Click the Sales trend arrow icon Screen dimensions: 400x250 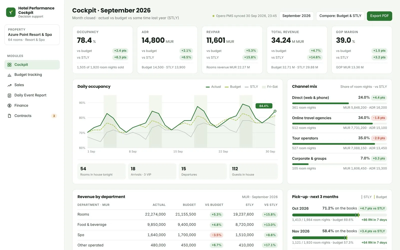coord(9,85)
